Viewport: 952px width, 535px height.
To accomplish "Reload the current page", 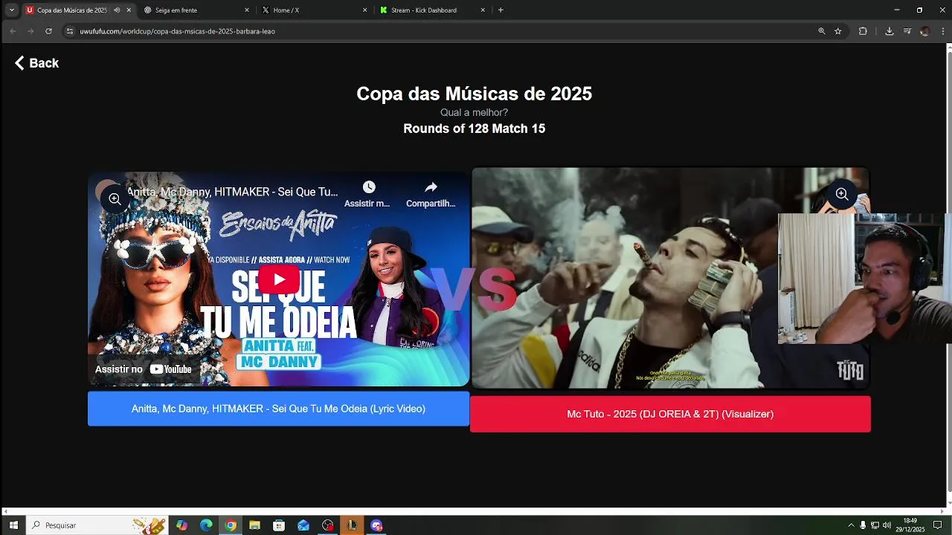I will (x=48, y=31).
